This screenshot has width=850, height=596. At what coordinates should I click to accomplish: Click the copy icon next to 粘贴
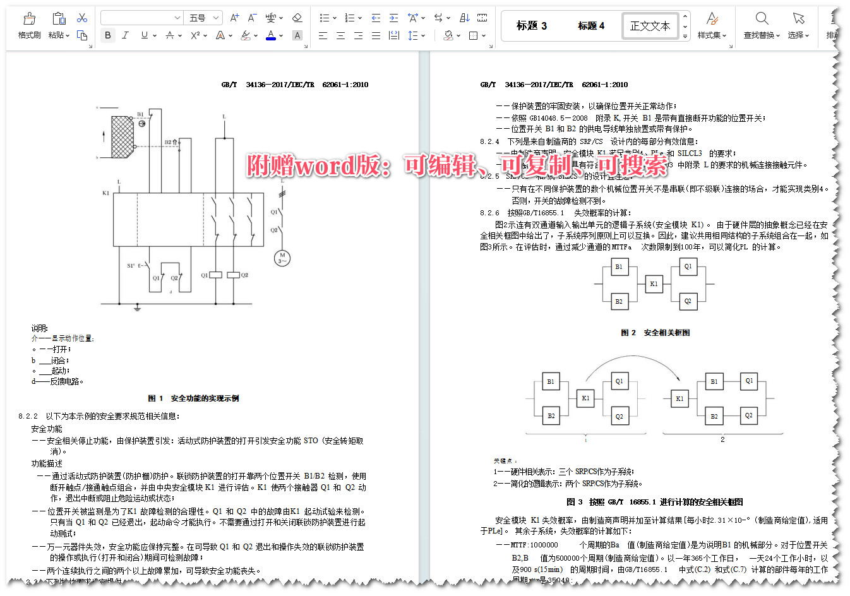pos(81,36)
